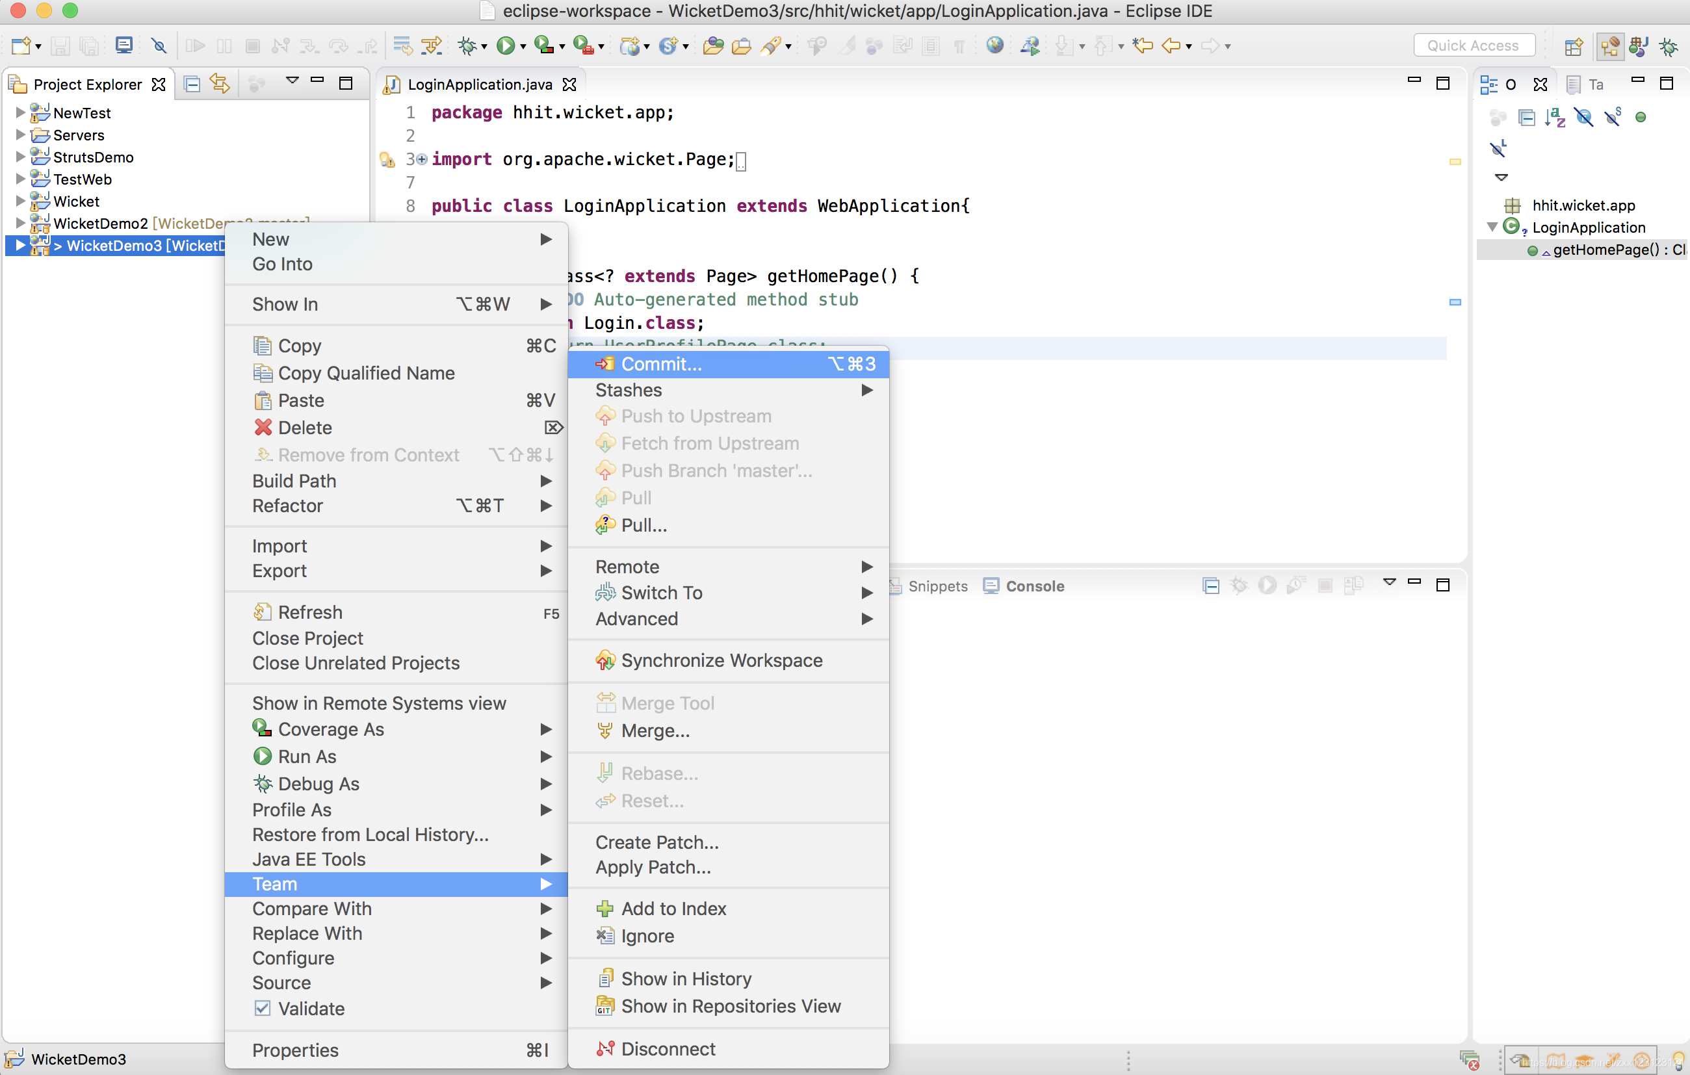This screenshot has height=1075, width=1690.
Task: Click the Save toolbar icon
Action: pos(60,46)
